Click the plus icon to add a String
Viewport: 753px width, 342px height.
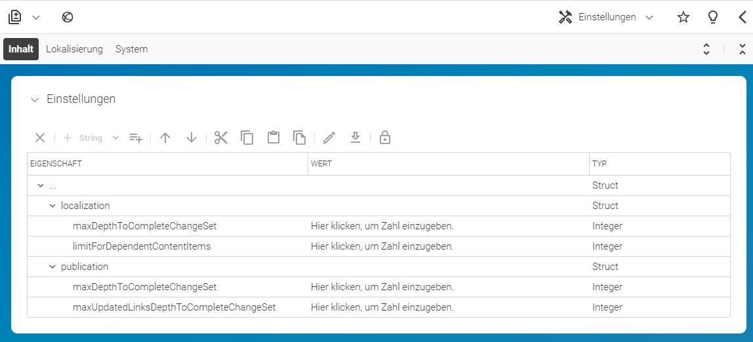(68, 138)
